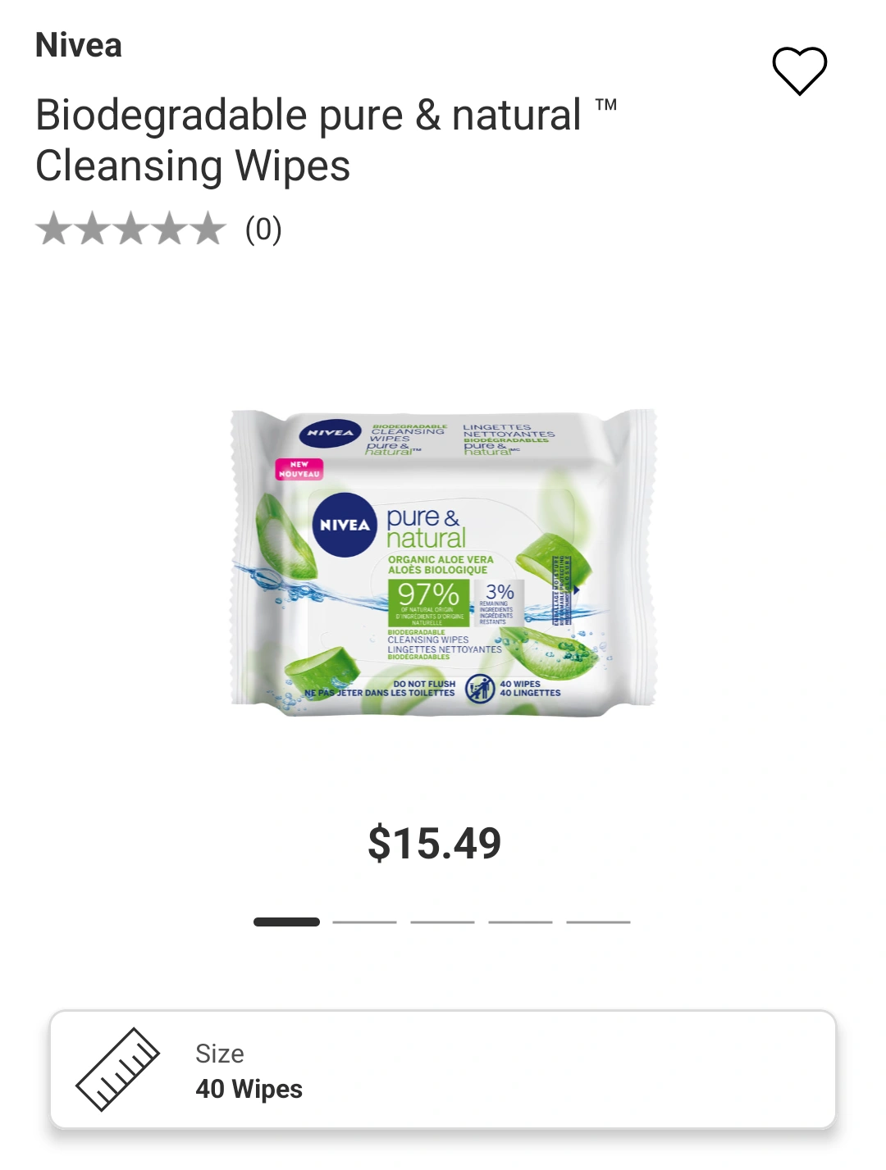Click the third rating star
The height and width of the screenshot is (1170, 886).
[131, 229]
